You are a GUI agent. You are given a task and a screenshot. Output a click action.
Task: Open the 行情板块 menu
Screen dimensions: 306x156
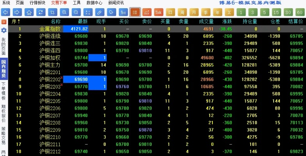pos(39,3)
